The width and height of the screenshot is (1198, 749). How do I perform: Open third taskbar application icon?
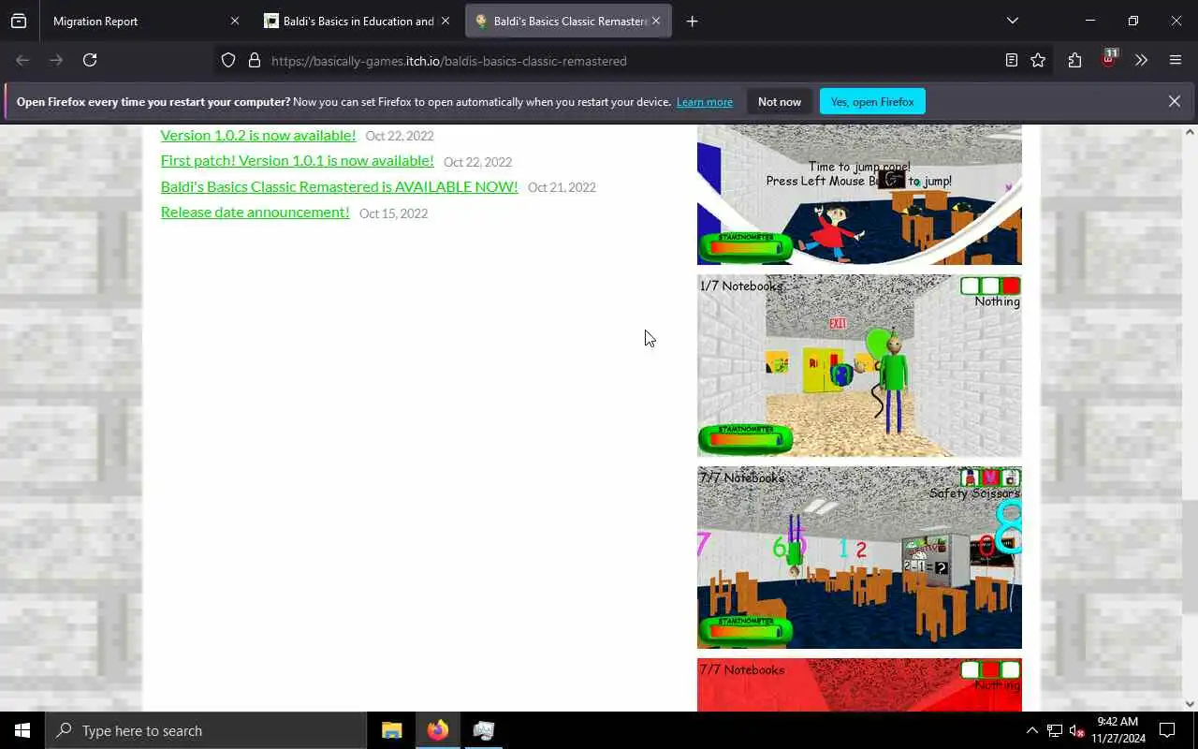pyautogui.click(x=483, y=730)
